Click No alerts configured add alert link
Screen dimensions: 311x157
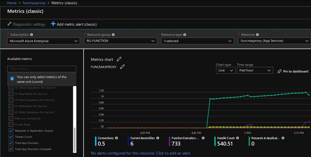[x=141, y=153]
